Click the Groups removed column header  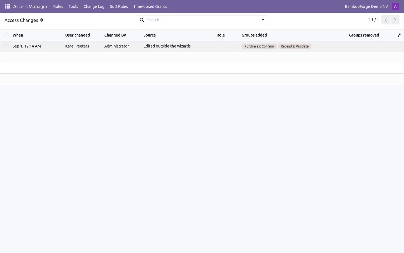pyautogui.click(x=364, y=35)
